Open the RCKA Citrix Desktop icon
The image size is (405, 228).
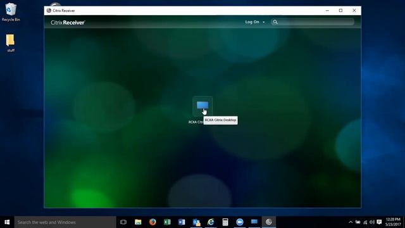click(x=202, y=106)
